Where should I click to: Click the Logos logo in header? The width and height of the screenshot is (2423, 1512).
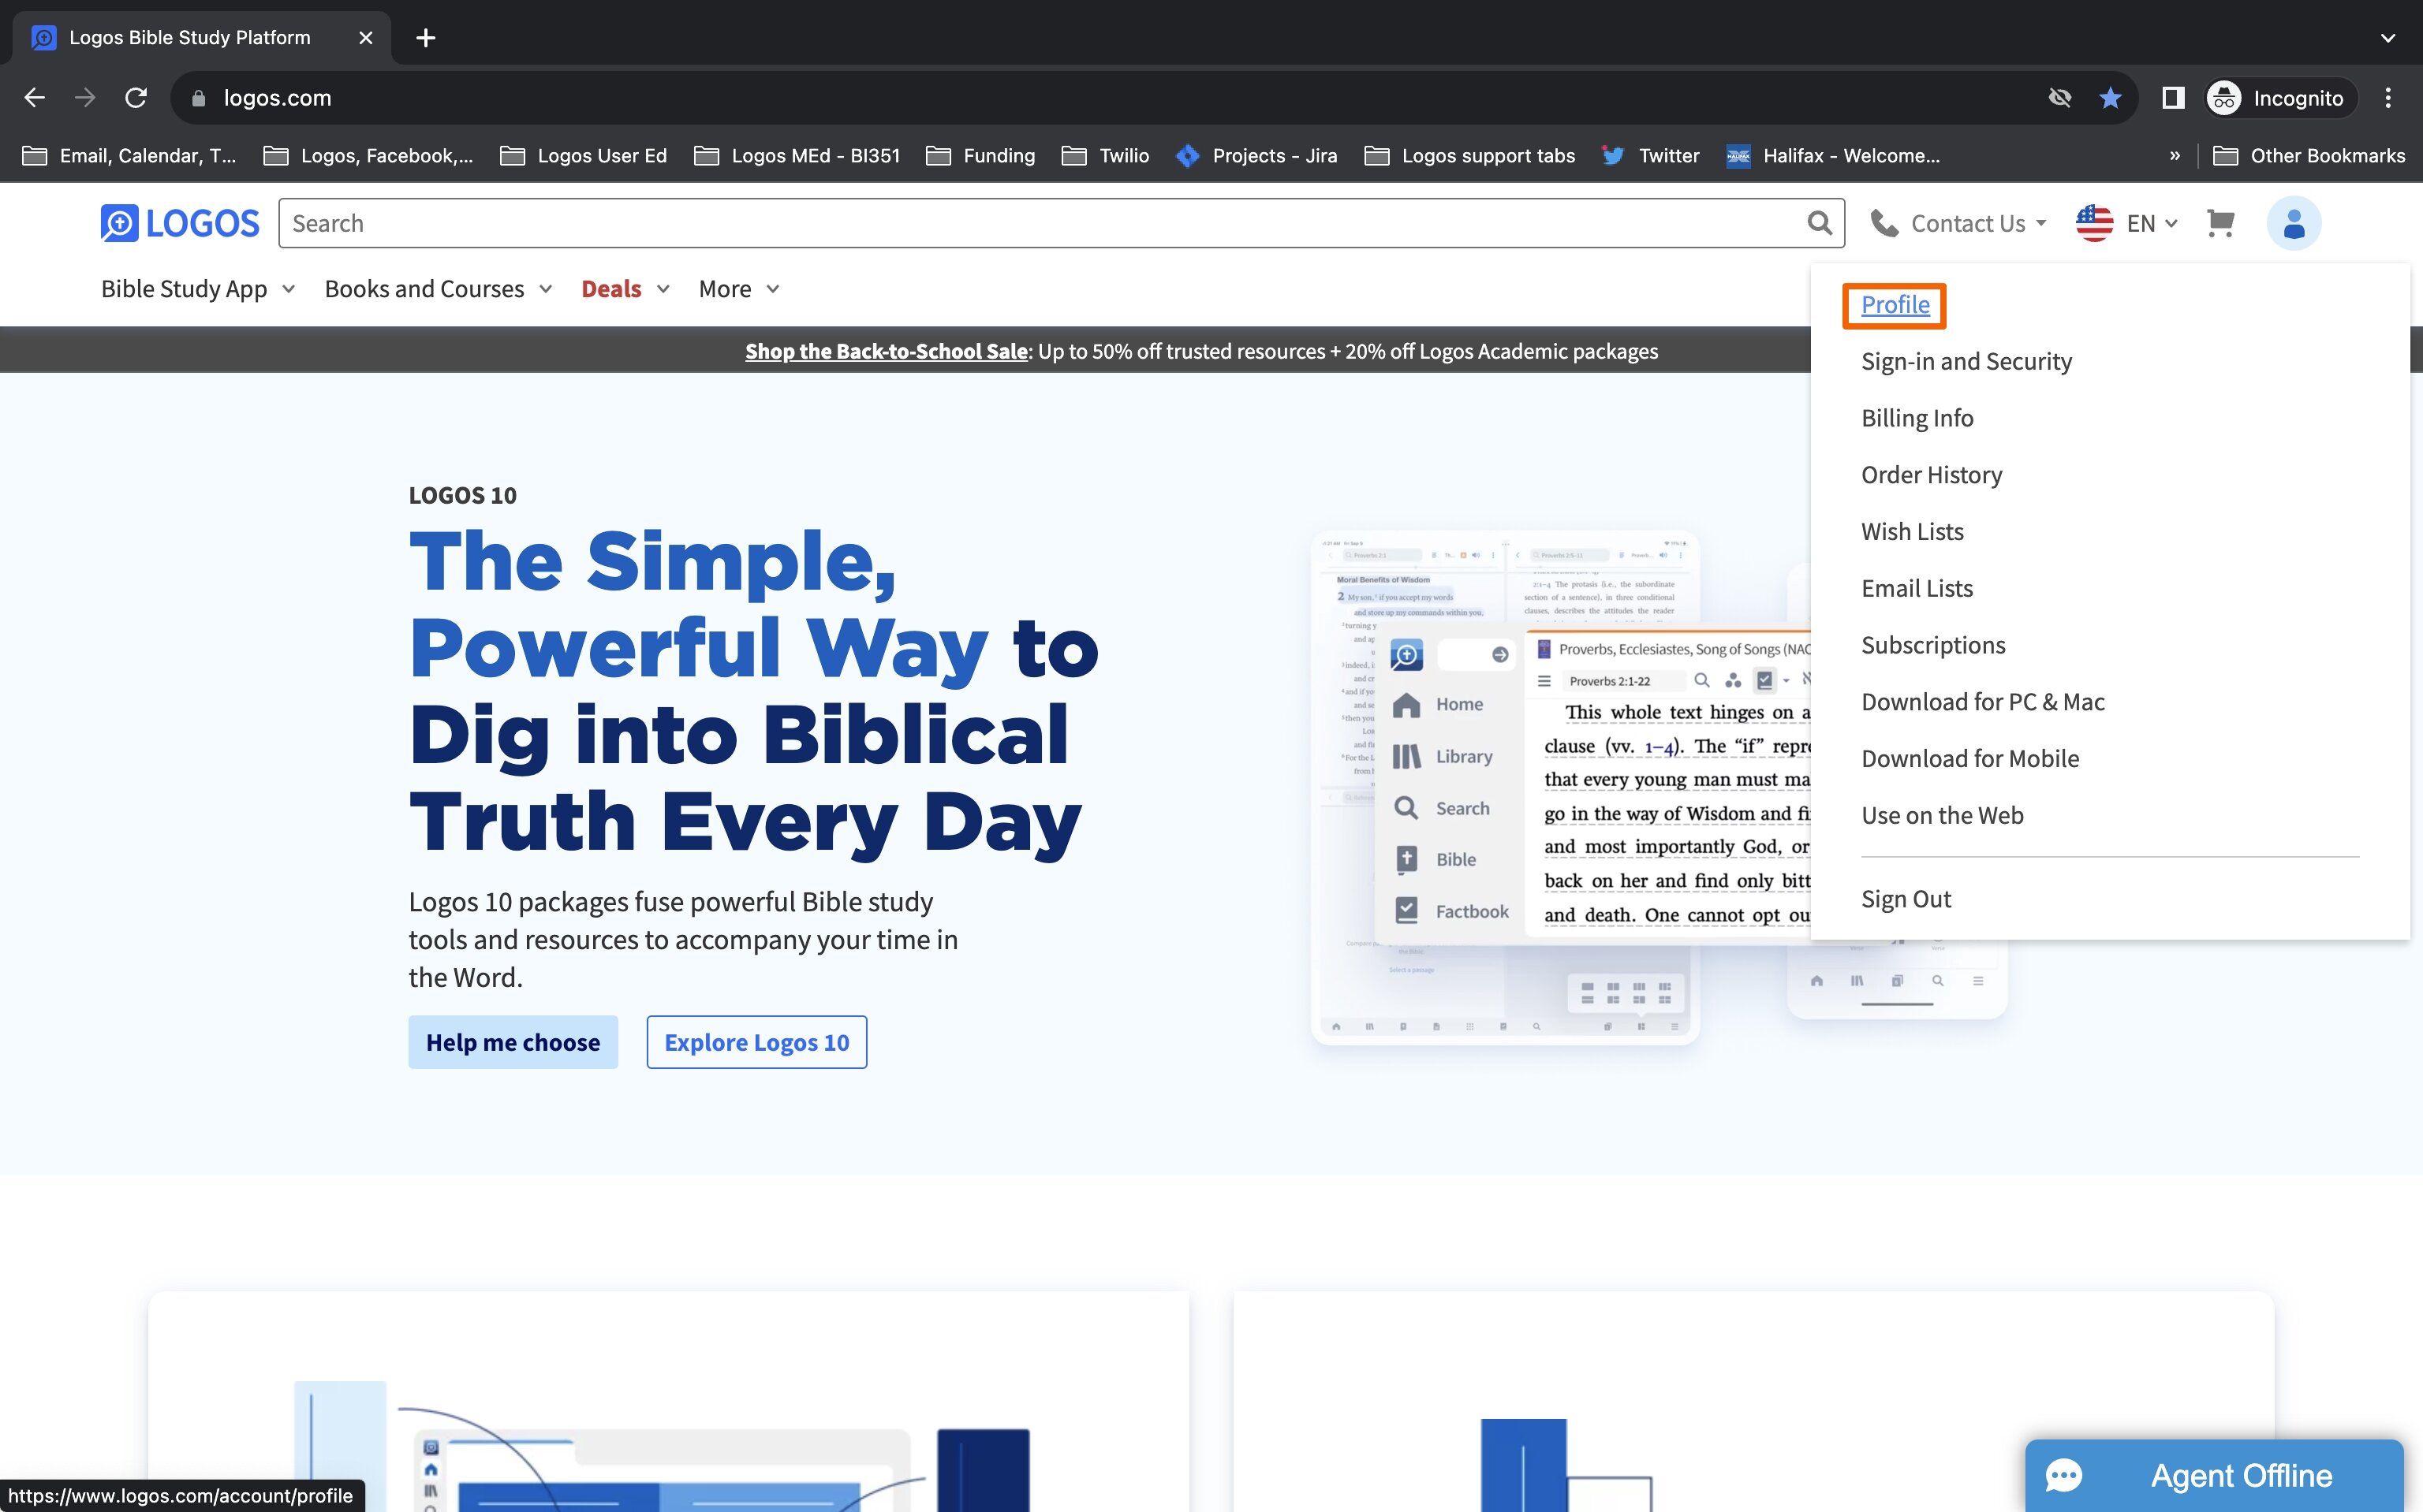coord(180,223)
